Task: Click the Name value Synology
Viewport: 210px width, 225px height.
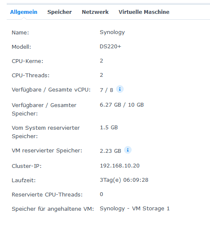Action: coord(112,32)
